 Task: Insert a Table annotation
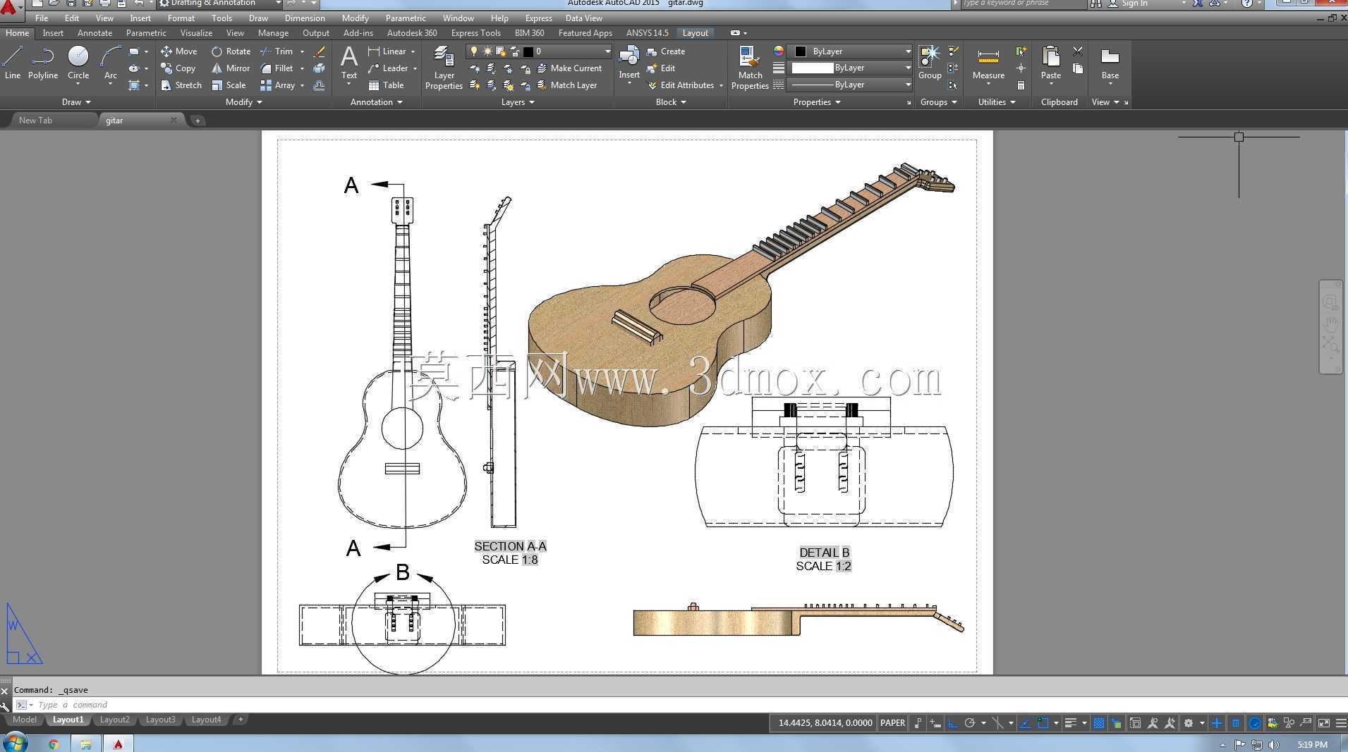click(386, 85)
